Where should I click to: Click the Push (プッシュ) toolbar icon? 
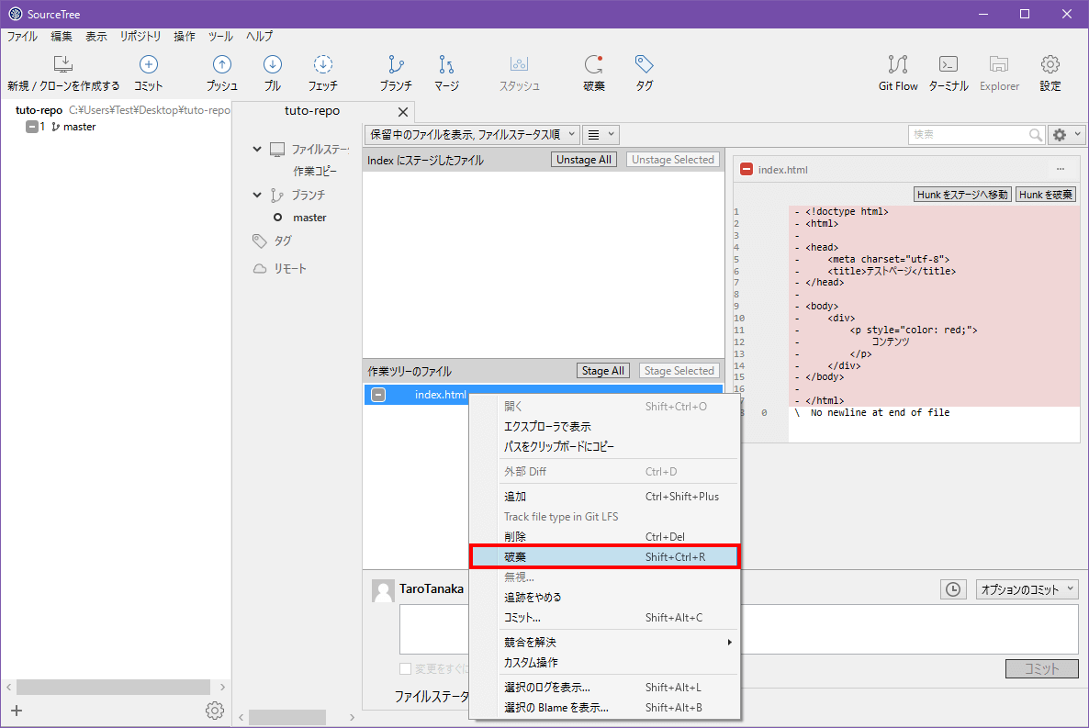221,65
